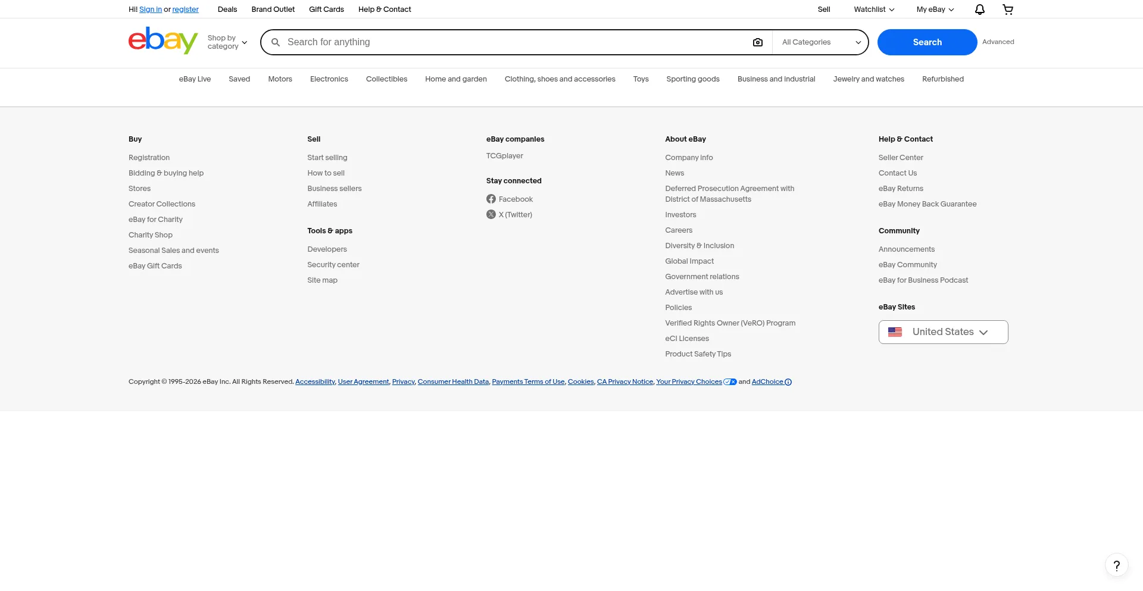Open Diversity & Inclusion link
The width and height of the screenshot is (1143, 591).
click(x=699, y=246)
